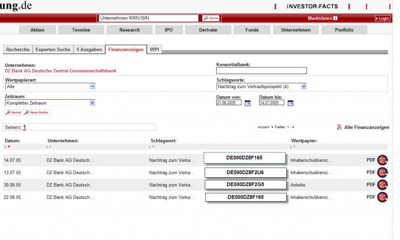This screenshot has width=400, height=240.
Task: Click the DZ Bank AG company name link
Action: coord(60,70)
